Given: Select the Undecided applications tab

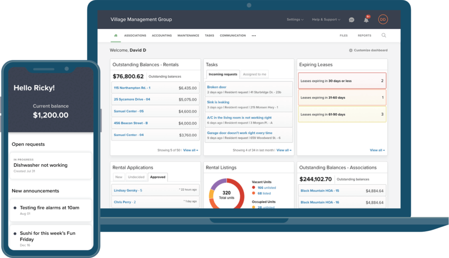Looking at the screenshot, I should (136, 177).
